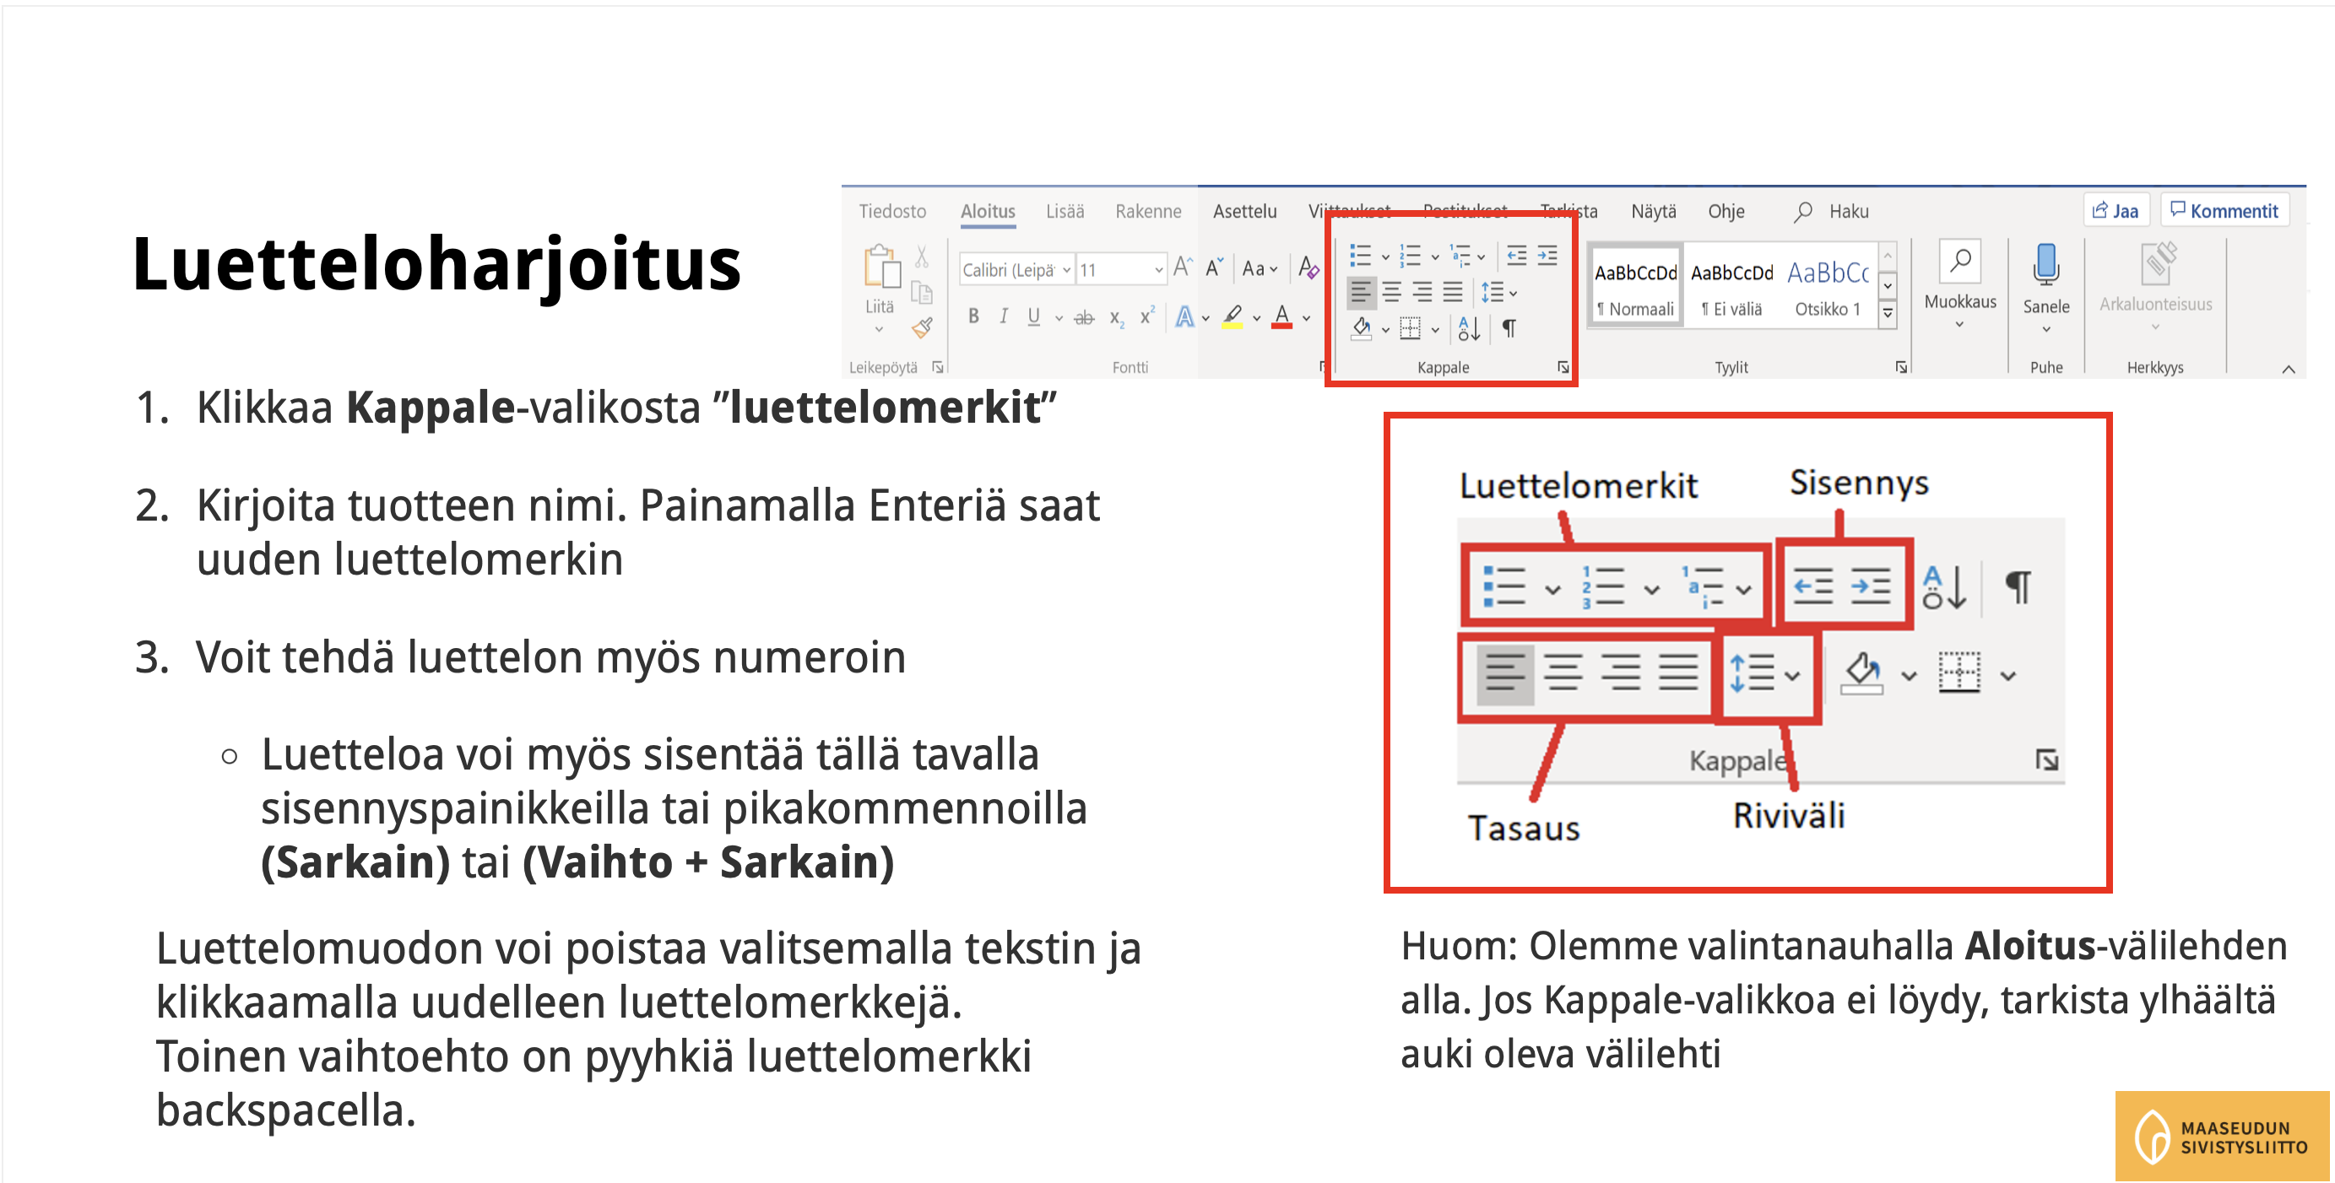
Task: Open the Tiedosto tab
Action: (x=893, y=211)
